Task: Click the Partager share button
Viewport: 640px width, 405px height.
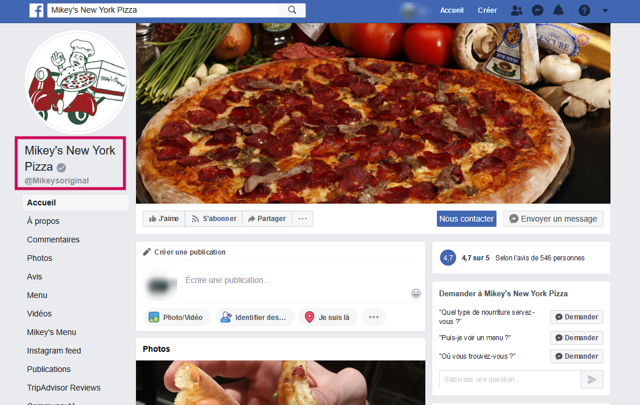Action: 267,219
